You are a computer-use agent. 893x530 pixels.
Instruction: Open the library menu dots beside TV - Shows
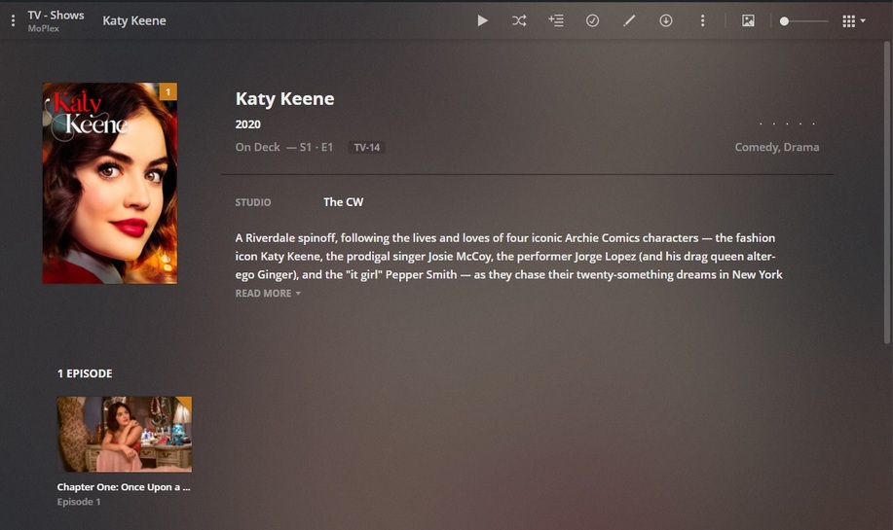13,21
